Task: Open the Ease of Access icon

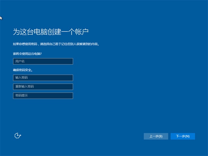Action: pos(18,136)
